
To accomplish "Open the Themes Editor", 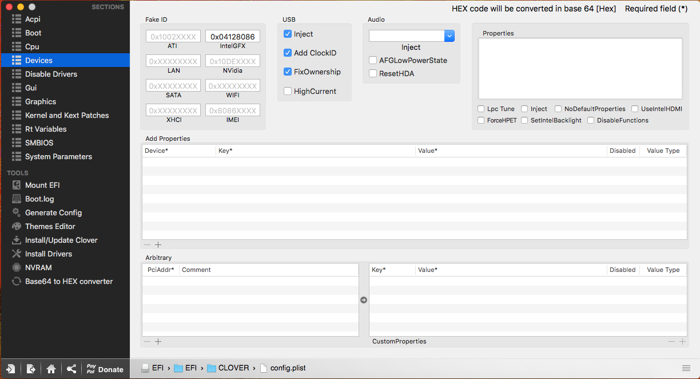I will pyautogui.click(x=65, y=226).
